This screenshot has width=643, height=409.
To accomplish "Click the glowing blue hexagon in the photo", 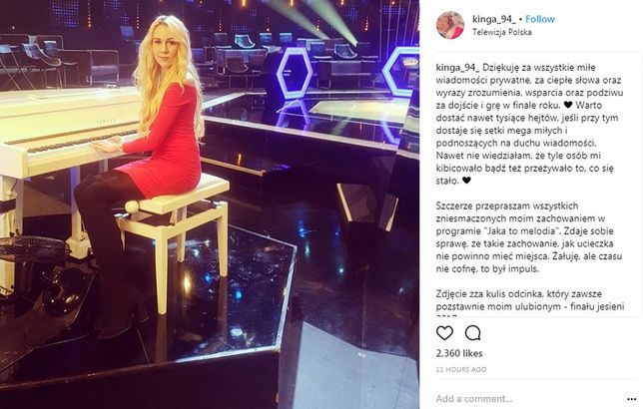I will pos(294,74).
